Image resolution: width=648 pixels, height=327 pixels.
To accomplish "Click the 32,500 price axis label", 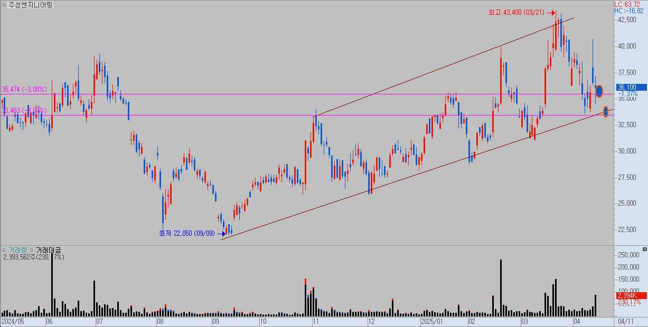I will 627,124.
